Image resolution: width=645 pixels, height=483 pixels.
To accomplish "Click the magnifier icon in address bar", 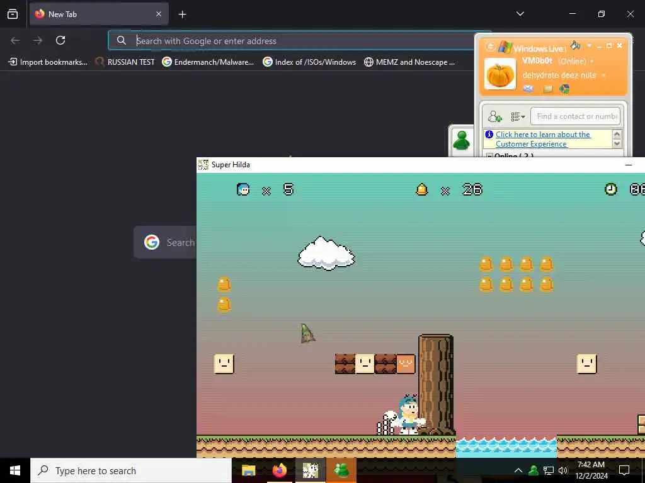I will (121, 40).
